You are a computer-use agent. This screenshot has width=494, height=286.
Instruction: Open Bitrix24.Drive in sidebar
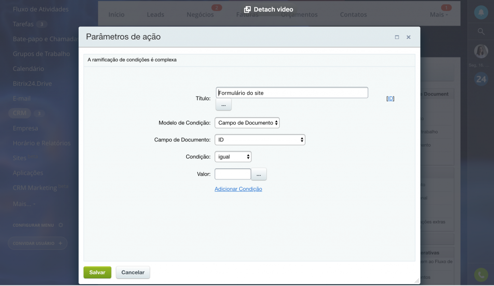[x=32, y=83]
